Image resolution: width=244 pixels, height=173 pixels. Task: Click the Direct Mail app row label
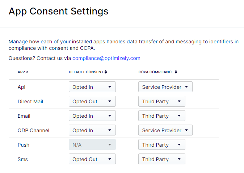[30, 101]
